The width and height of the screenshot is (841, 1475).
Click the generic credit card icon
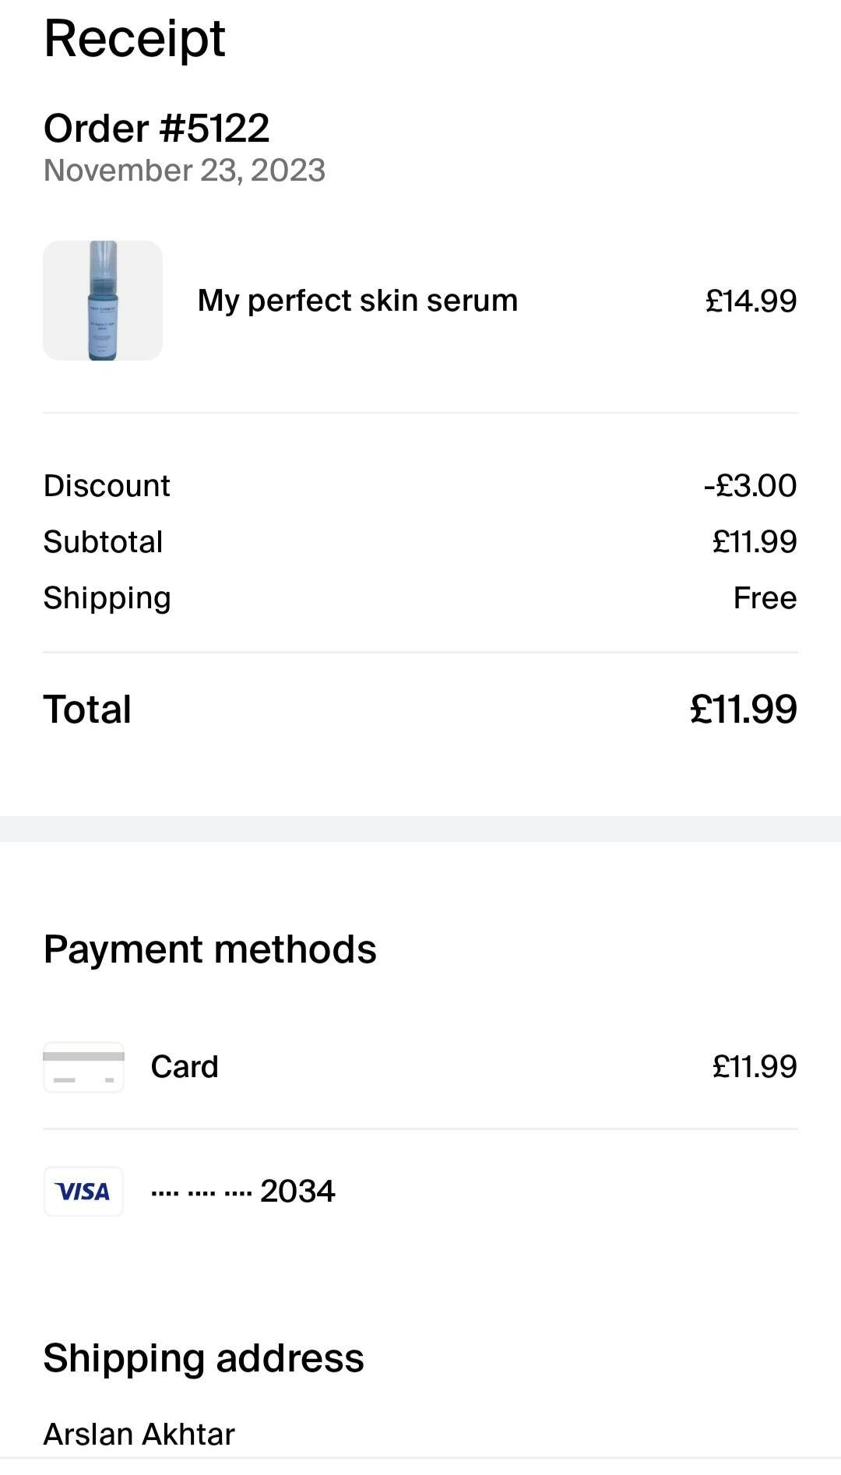point(83,1067)
